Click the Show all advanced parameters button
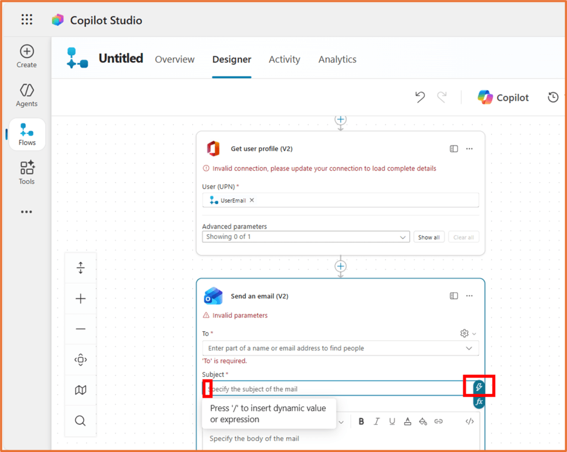The width and height of the screenshot is (567, 452). 429,237
